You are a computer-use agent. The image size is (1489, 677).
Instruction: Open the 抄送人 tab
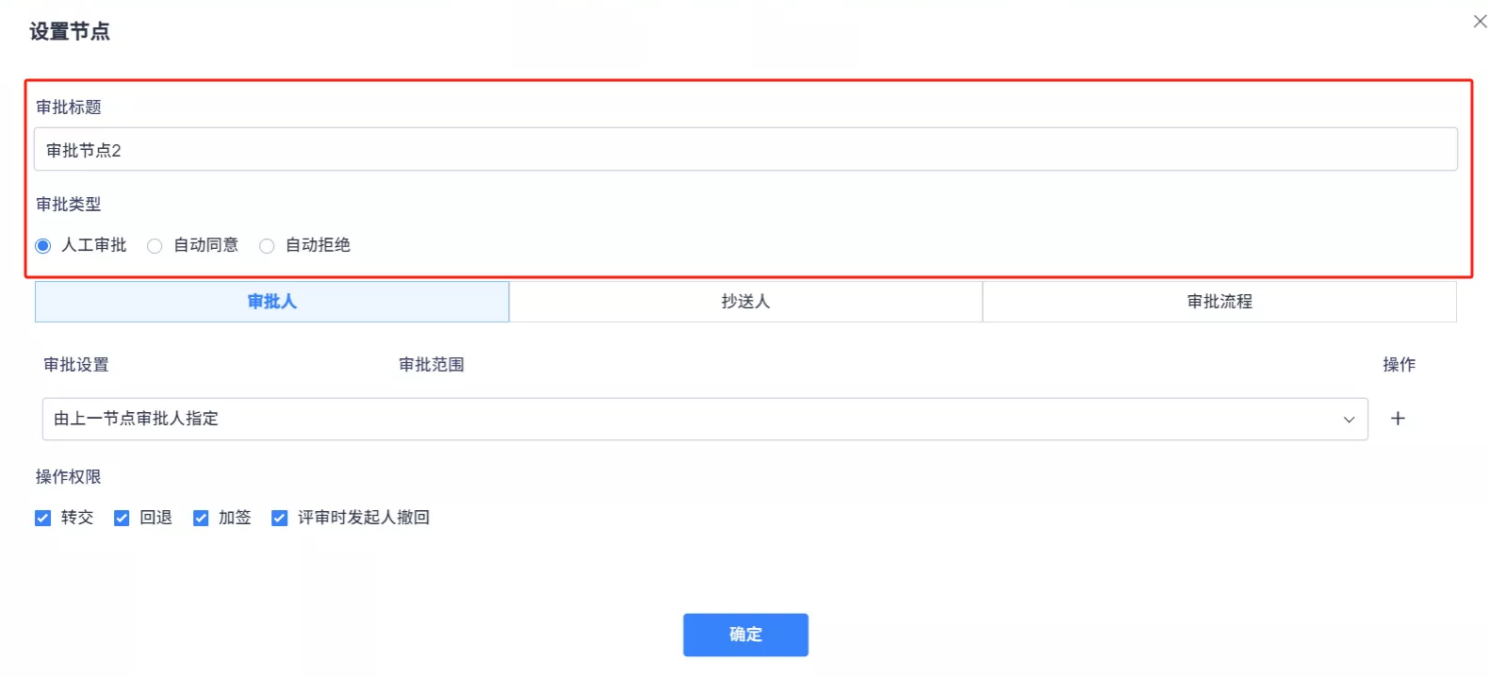point(745,302)
